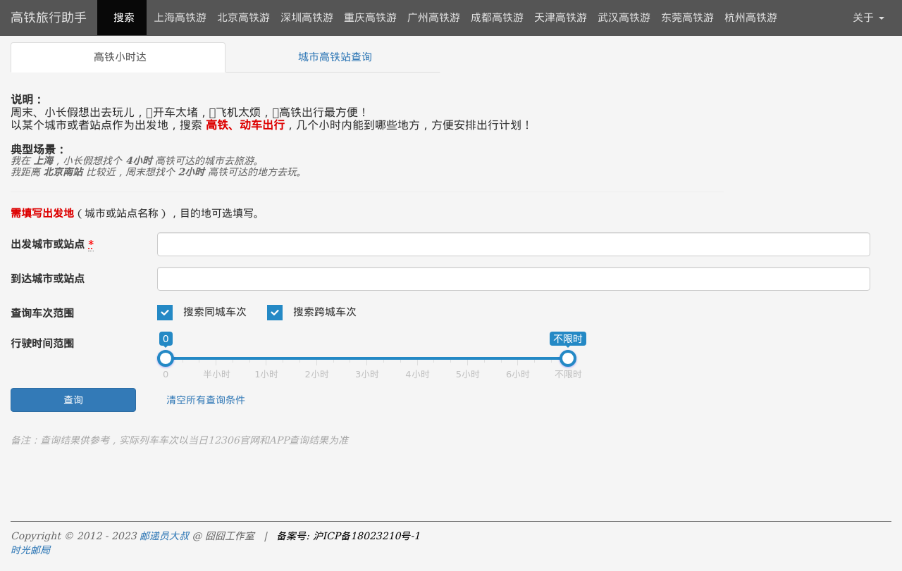Open 上海高铁游 page

tap(179, 17)
